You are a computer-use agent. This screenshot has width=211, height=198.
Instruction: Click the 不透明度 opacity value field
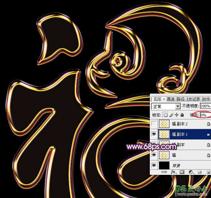205,106
